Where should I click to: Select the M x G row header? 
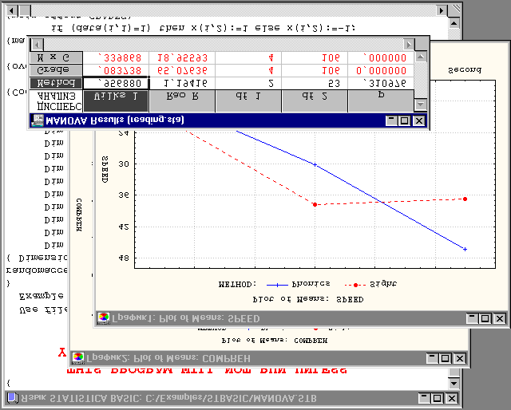click(56, 57)
